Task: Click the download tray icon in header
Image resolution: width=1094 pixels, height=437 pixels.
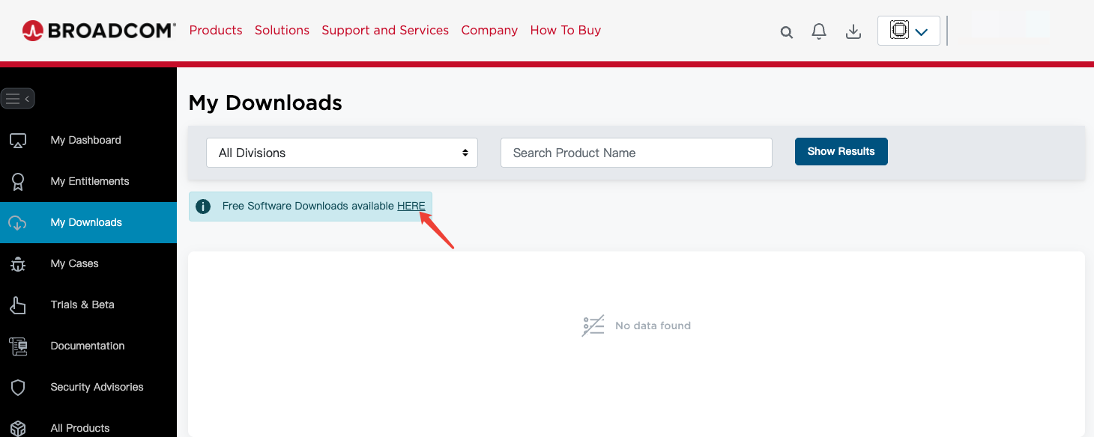Action: coord(853,31)
